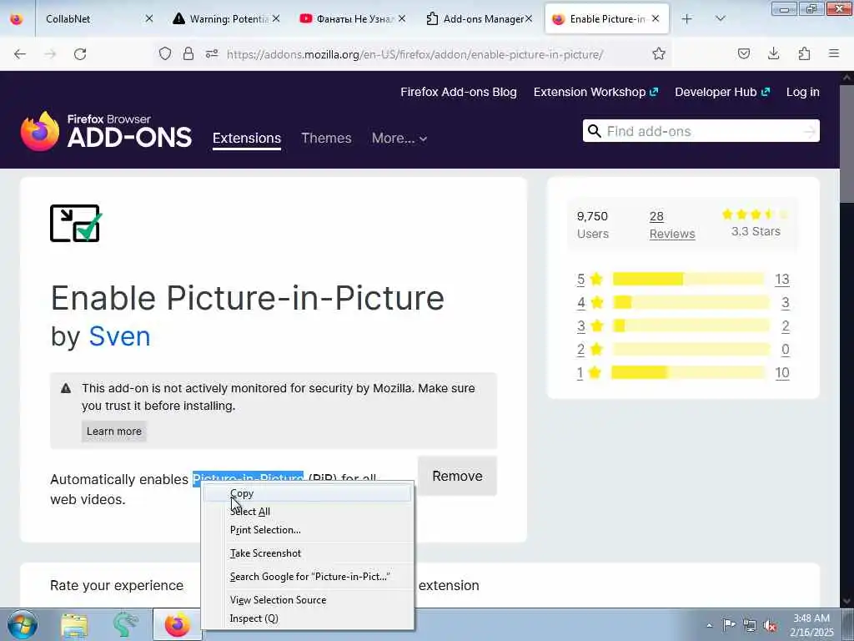Screen dimensions: 854x641
Task: Show hidden system tray icons arrow
Action: (x=709, y=625)
